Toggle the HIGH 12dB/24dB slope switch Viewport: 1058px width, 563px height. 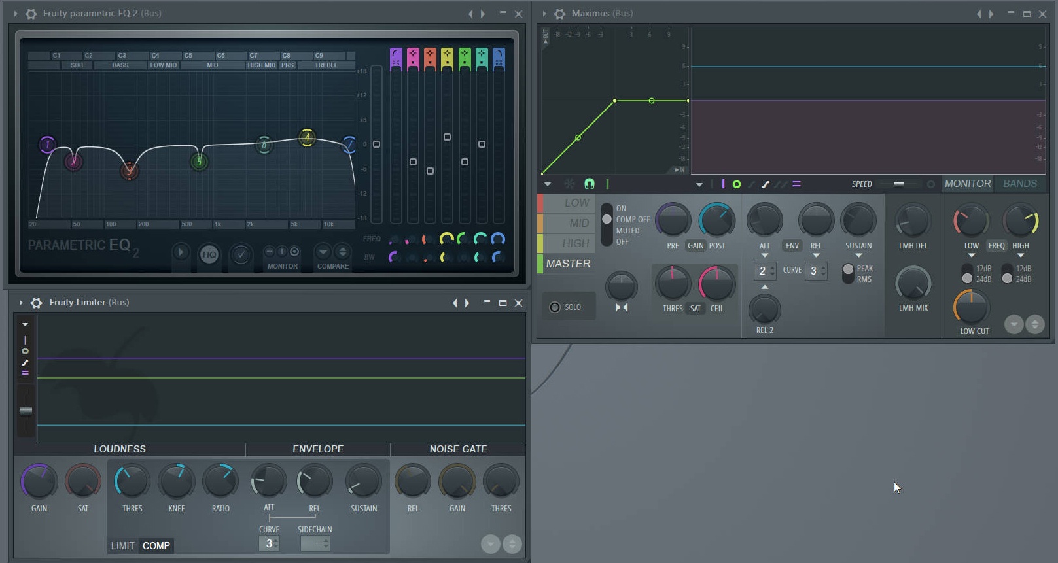tap(1007, 274)
